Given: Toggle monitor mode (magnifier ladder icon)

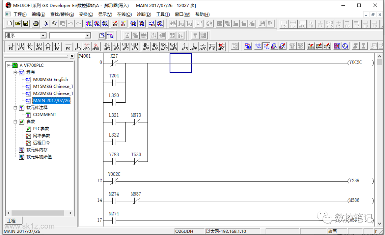Looking at the screenshot, I should 274,46.
